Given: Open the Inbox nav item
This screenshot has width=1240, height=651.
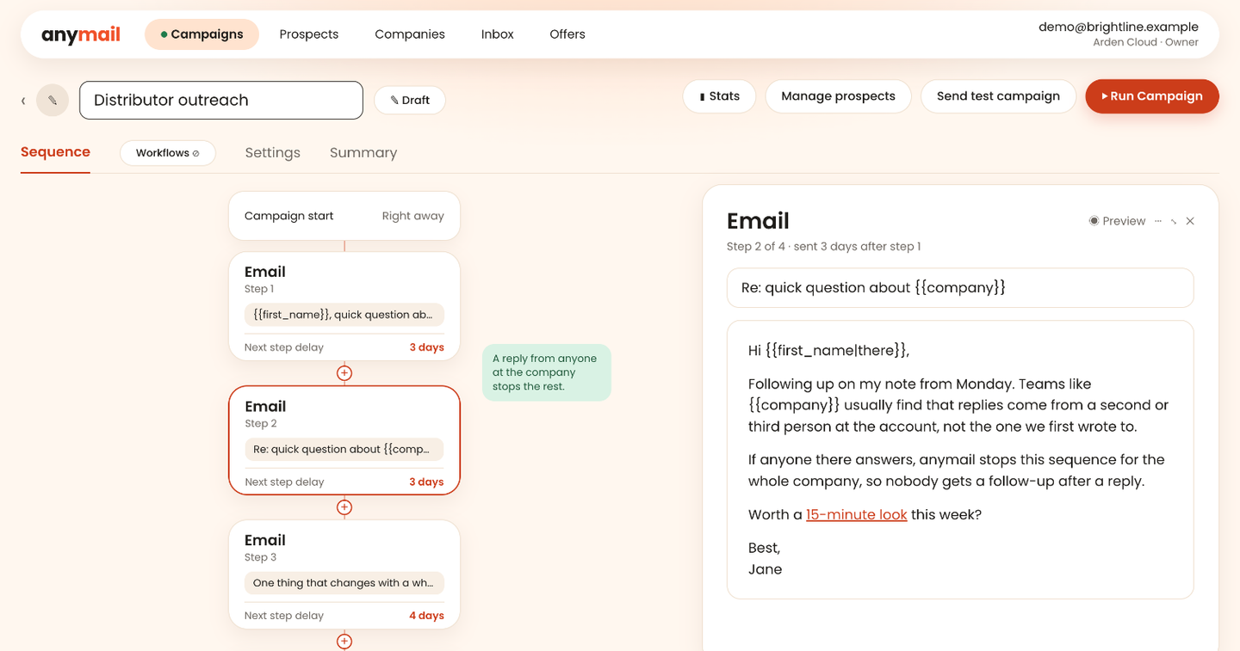Looking at the screenshot, I should [x=498, y=34].
